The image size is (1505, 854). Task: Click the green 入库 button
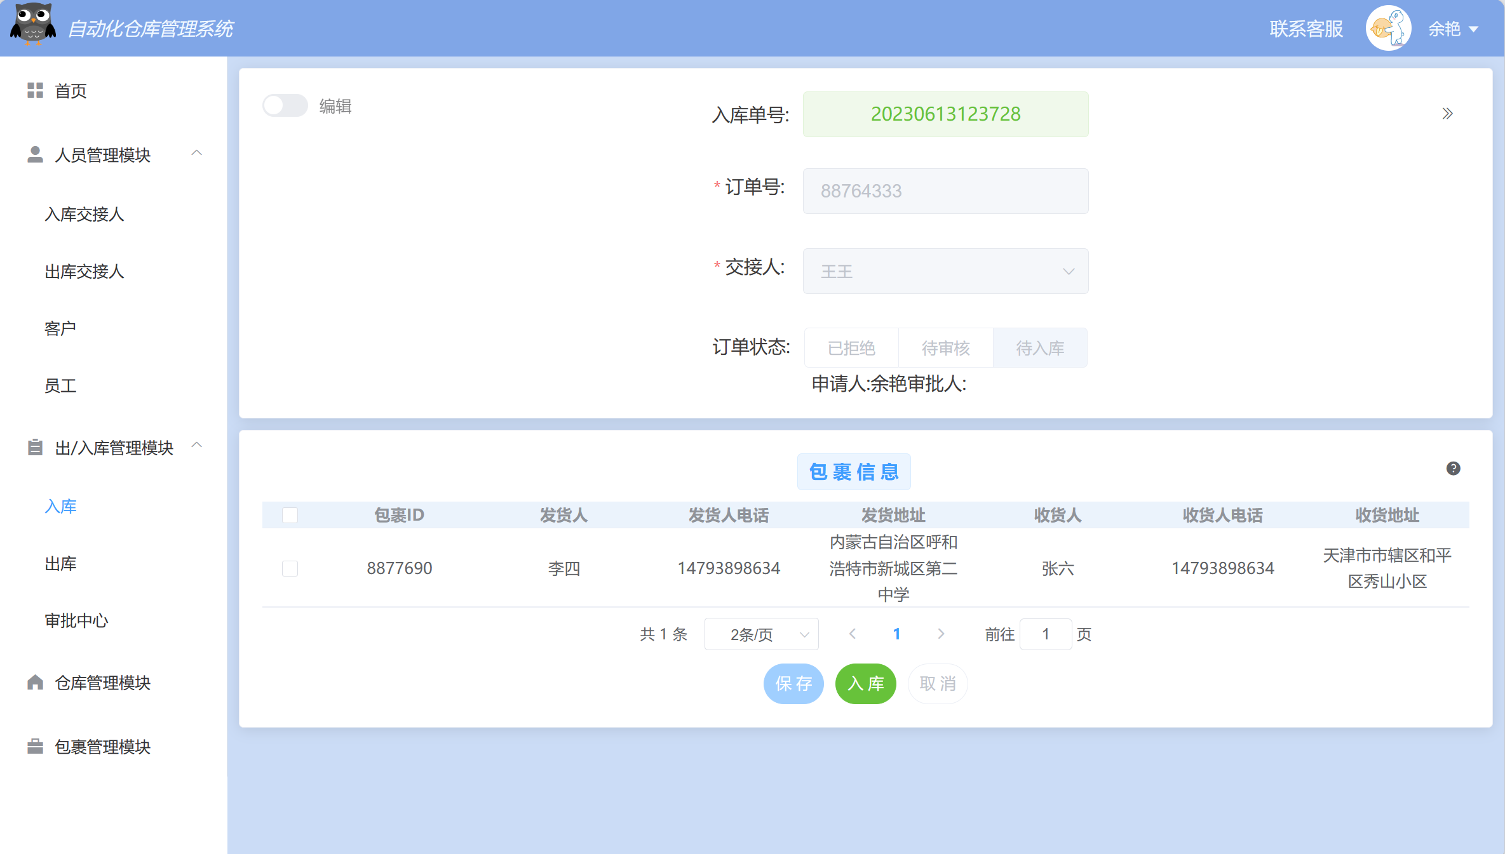865,684
